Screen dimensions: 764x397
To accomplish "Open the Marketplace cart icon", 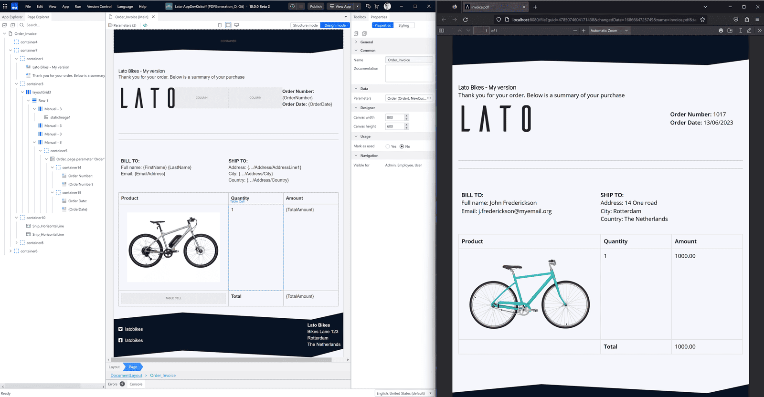I will 376,6.
